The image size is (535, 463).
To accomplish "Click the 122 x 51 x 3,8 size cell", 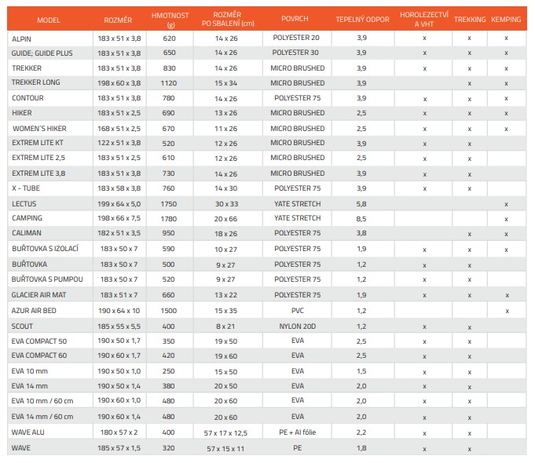I will click(119, 143).
